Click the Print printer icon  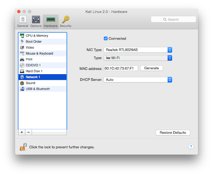coord(22,59)
